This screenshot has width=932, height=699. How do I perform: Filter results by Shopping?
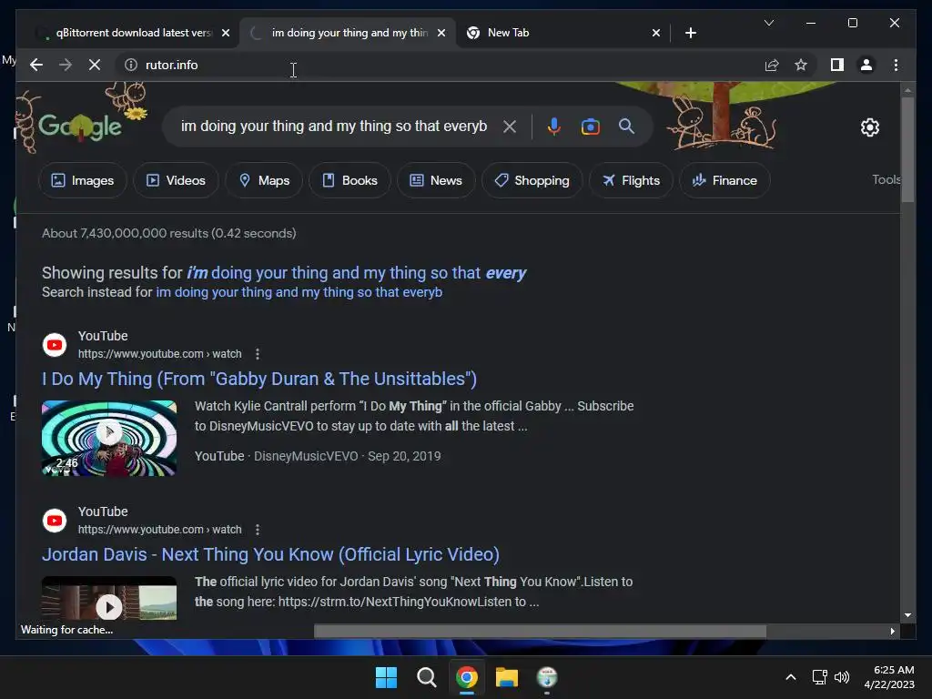[x=532, y=180]
